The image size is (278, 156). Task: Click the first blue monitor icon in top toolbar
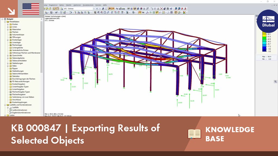tap(176, 8)
